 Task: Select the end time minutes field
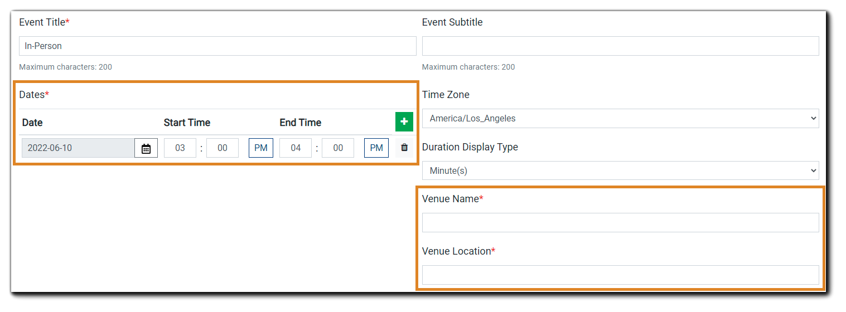[x=338, y=148]
